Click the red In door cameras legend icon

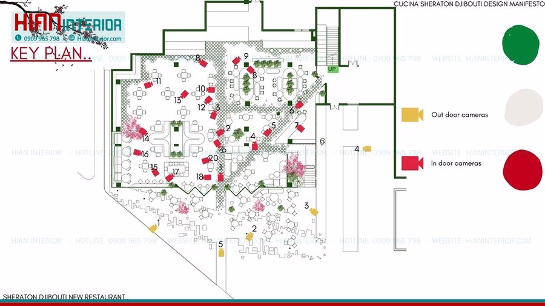click(x=412, y=163)
